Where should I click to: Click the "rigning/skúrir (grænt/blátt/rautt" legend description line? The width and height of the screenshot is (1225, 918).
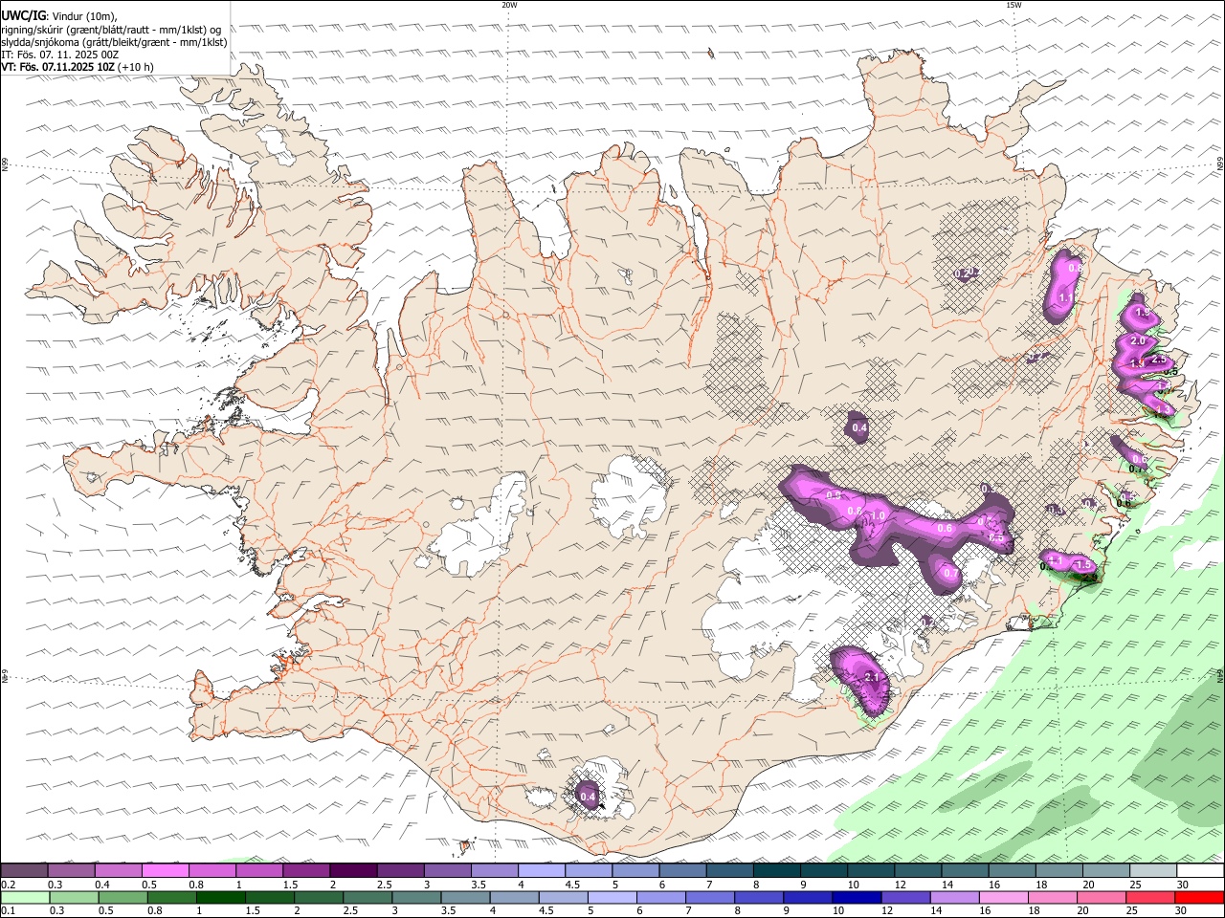[x=111, y=29]
